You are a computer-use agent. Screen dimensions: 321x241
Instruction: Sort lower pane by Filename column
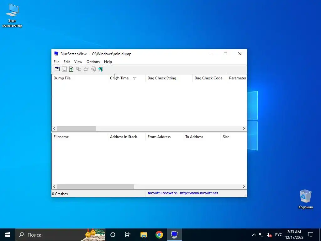click(80, 137)
